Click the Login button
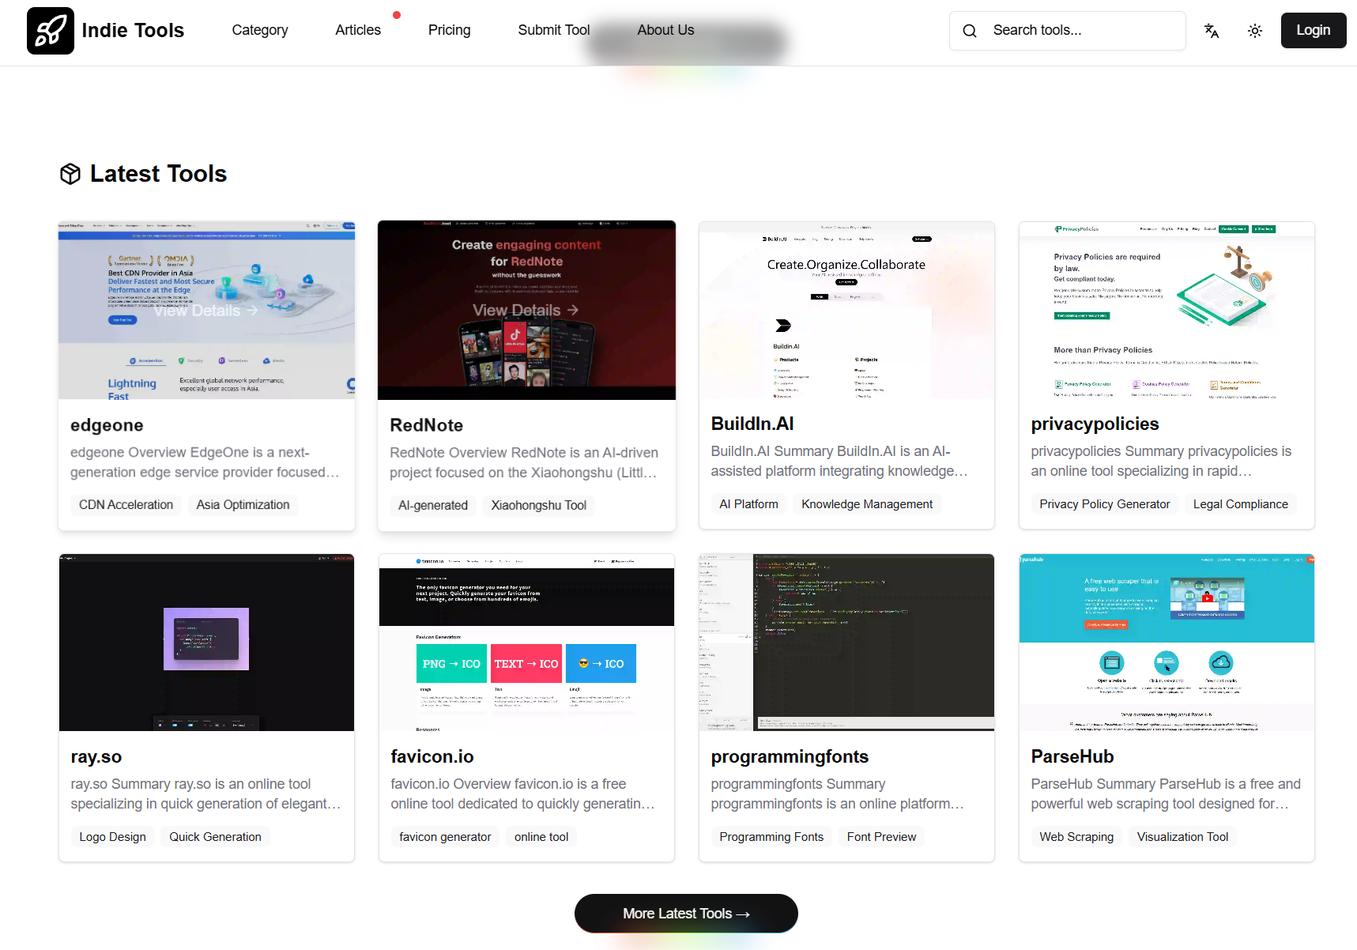1357x950 pixels. pyautogui.click(x=1314, y=30)
